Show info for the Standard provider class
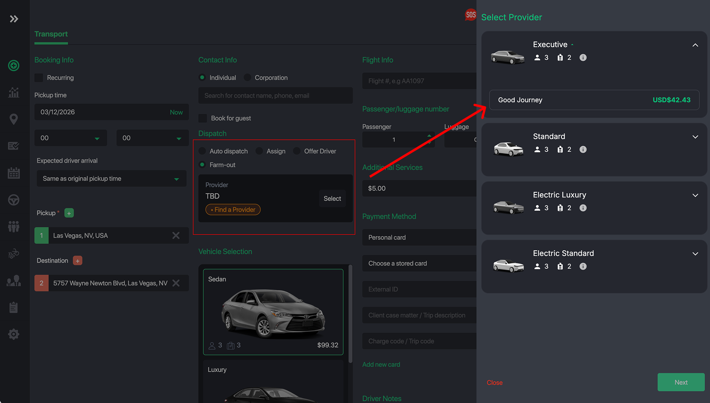 point(583,149)
